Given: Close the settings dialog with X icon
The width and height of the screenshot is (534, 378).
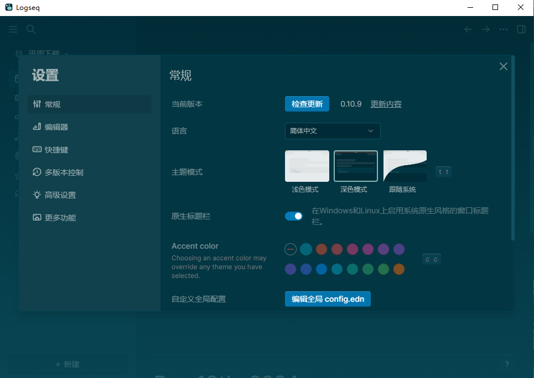Looking at the screenshot, I should coord(503,66).
